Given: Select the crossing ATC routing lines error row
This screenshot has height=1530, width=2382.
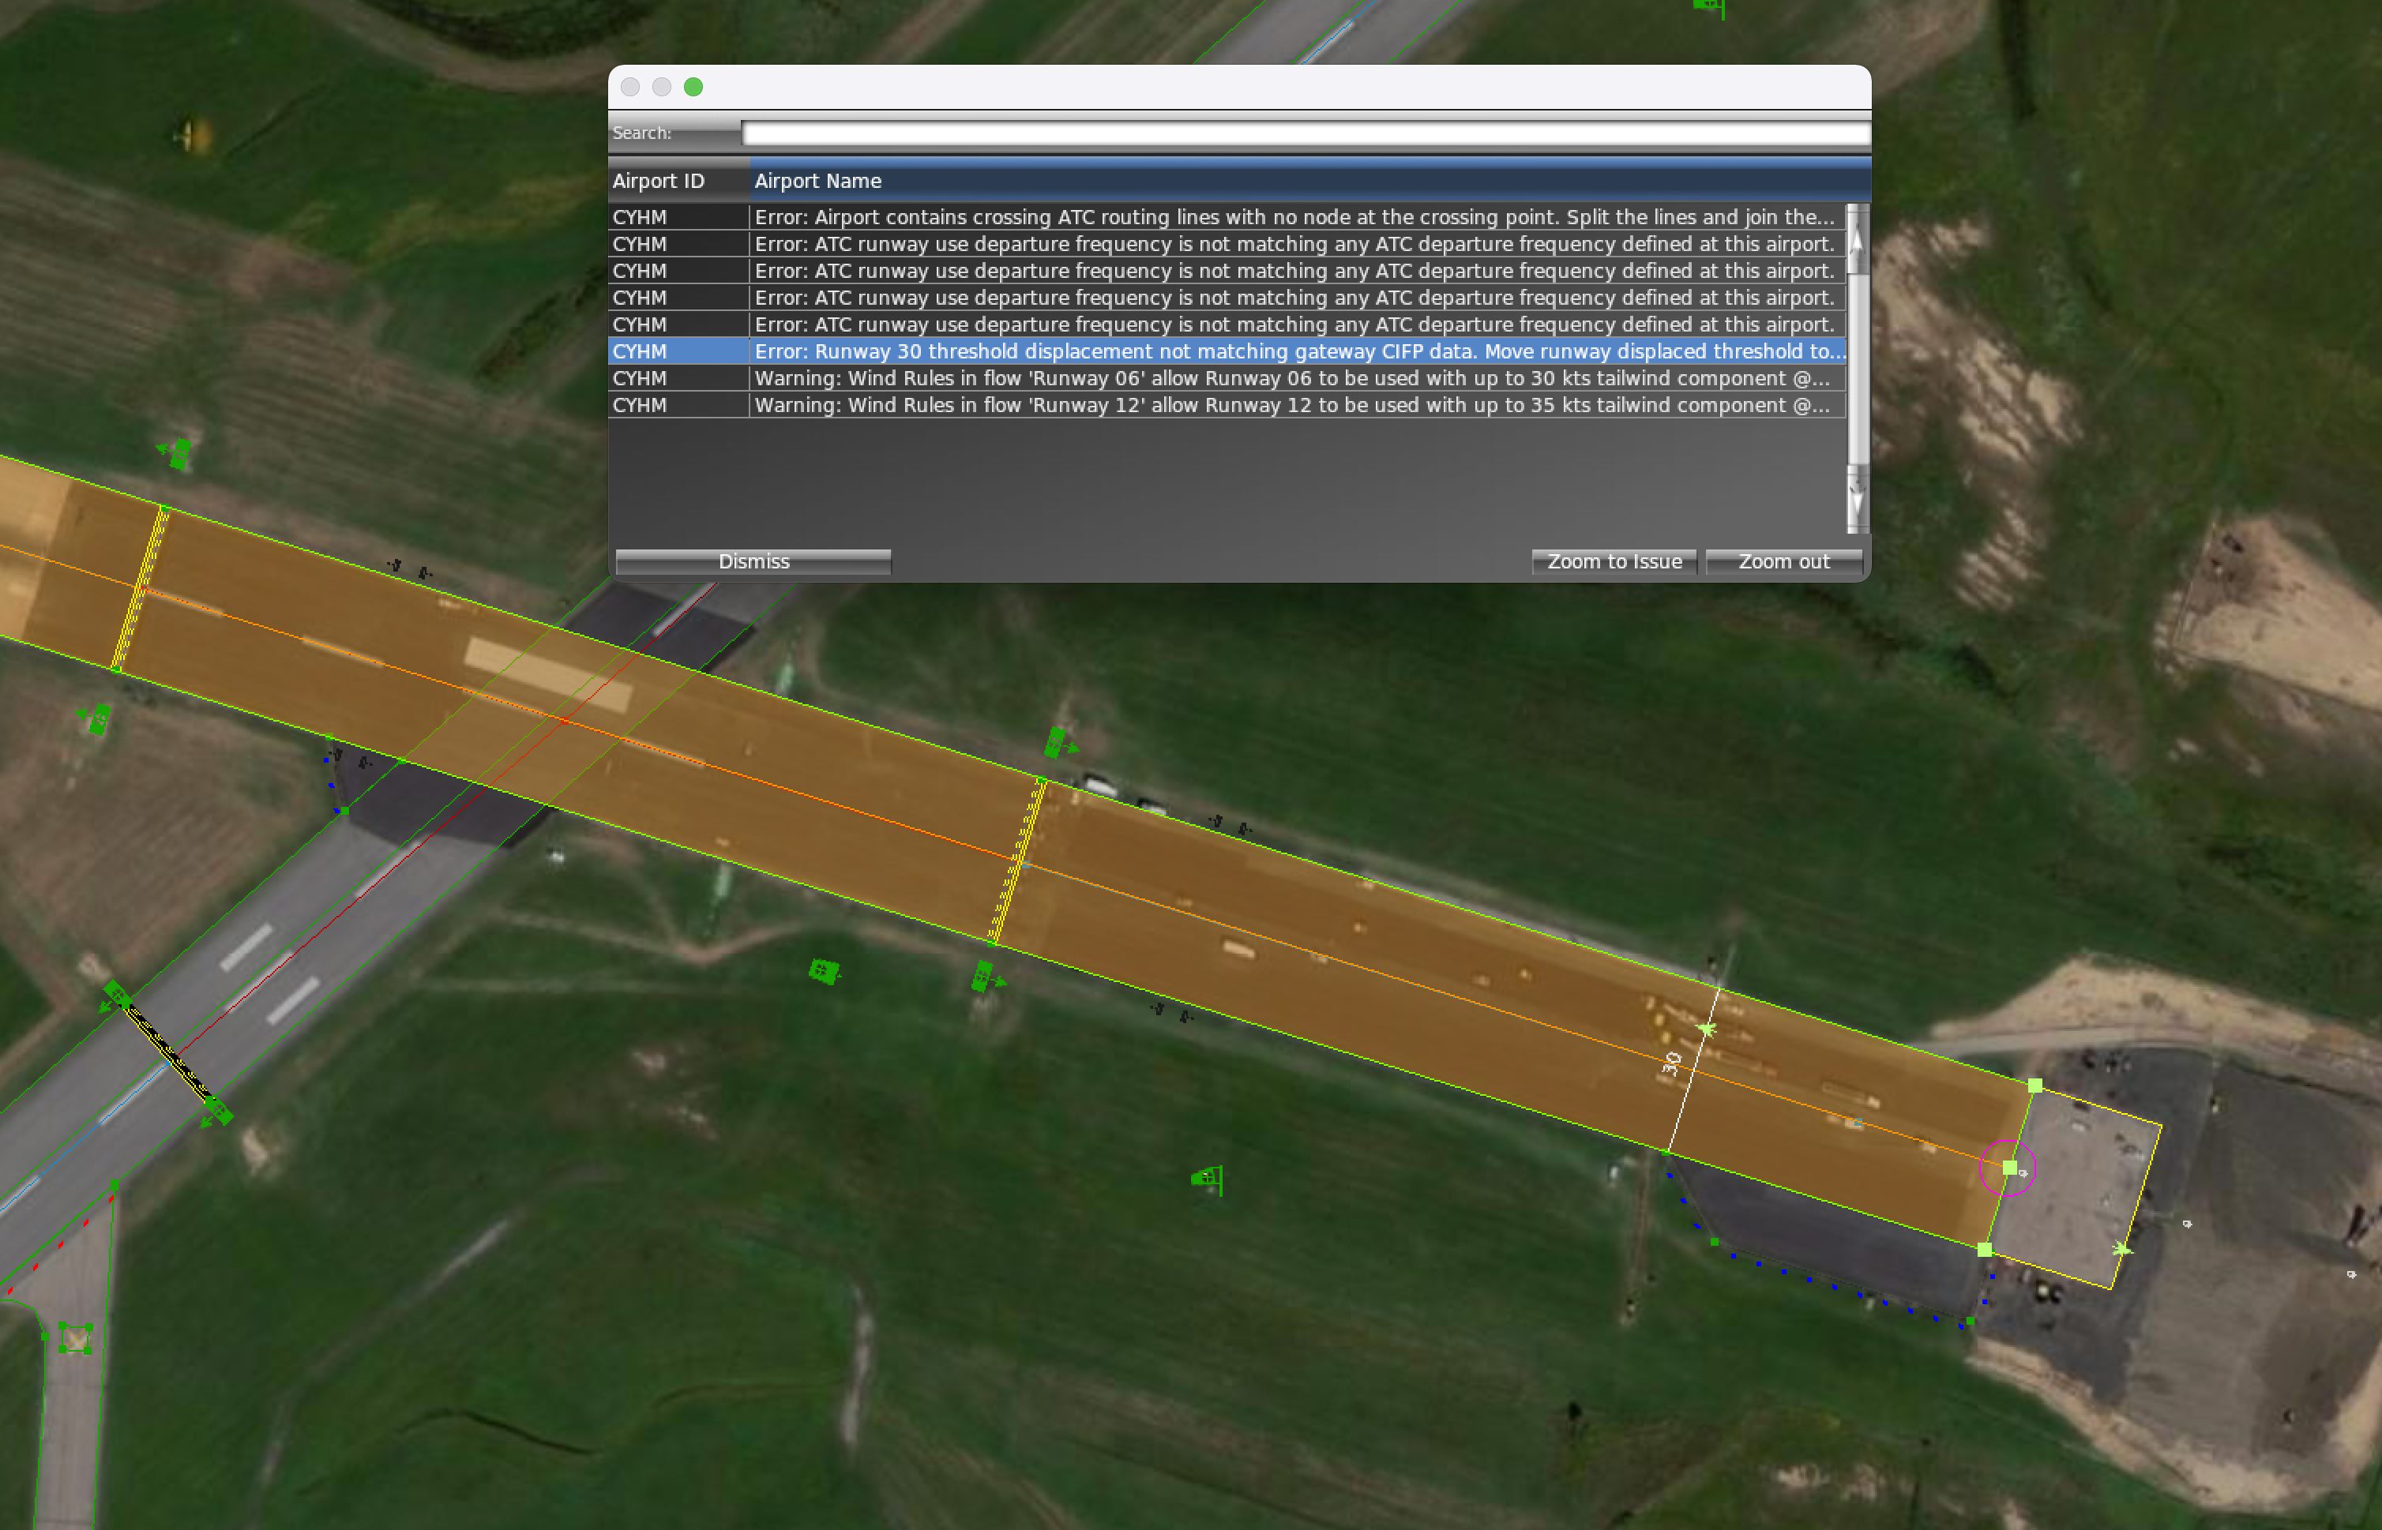Looking at the screenshot, I should 1227,216.
